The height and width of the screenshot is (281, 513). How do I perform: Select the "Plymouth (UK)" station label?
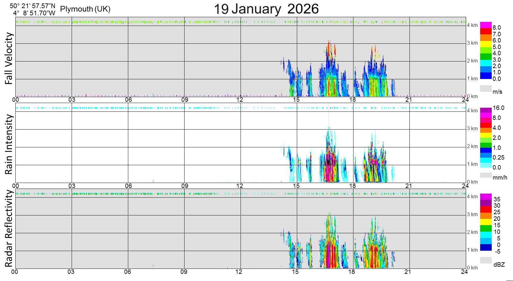(85, 9)
